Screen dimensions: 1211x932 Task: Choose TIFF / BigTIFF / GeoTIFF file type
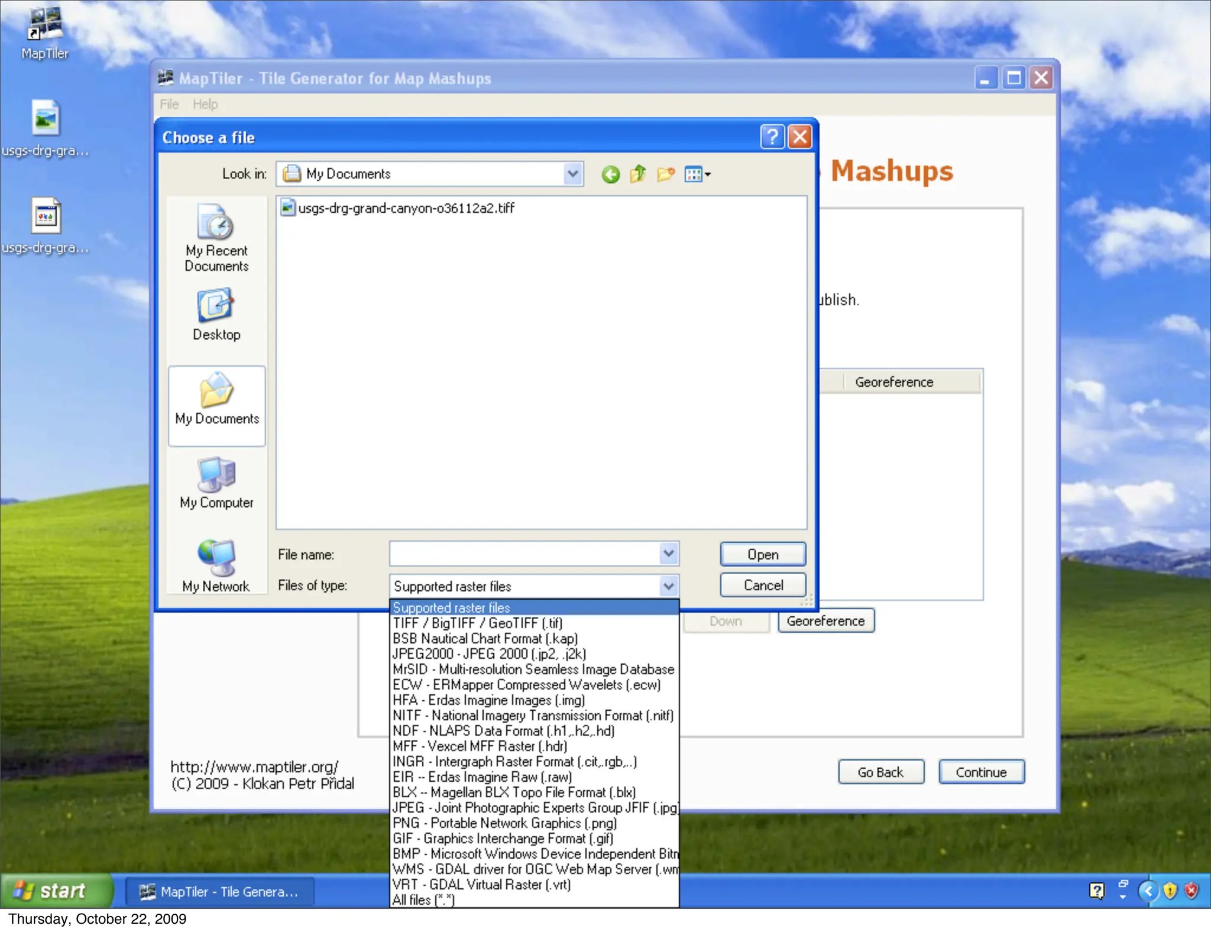pos(478,623)
